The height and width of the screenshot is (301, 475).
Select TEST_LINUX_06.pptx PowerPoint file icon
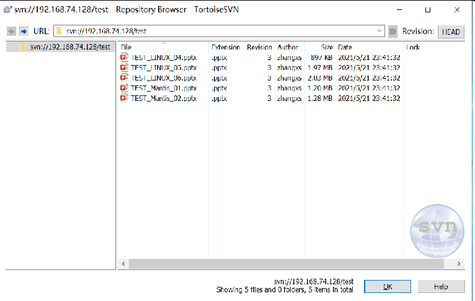124,77
